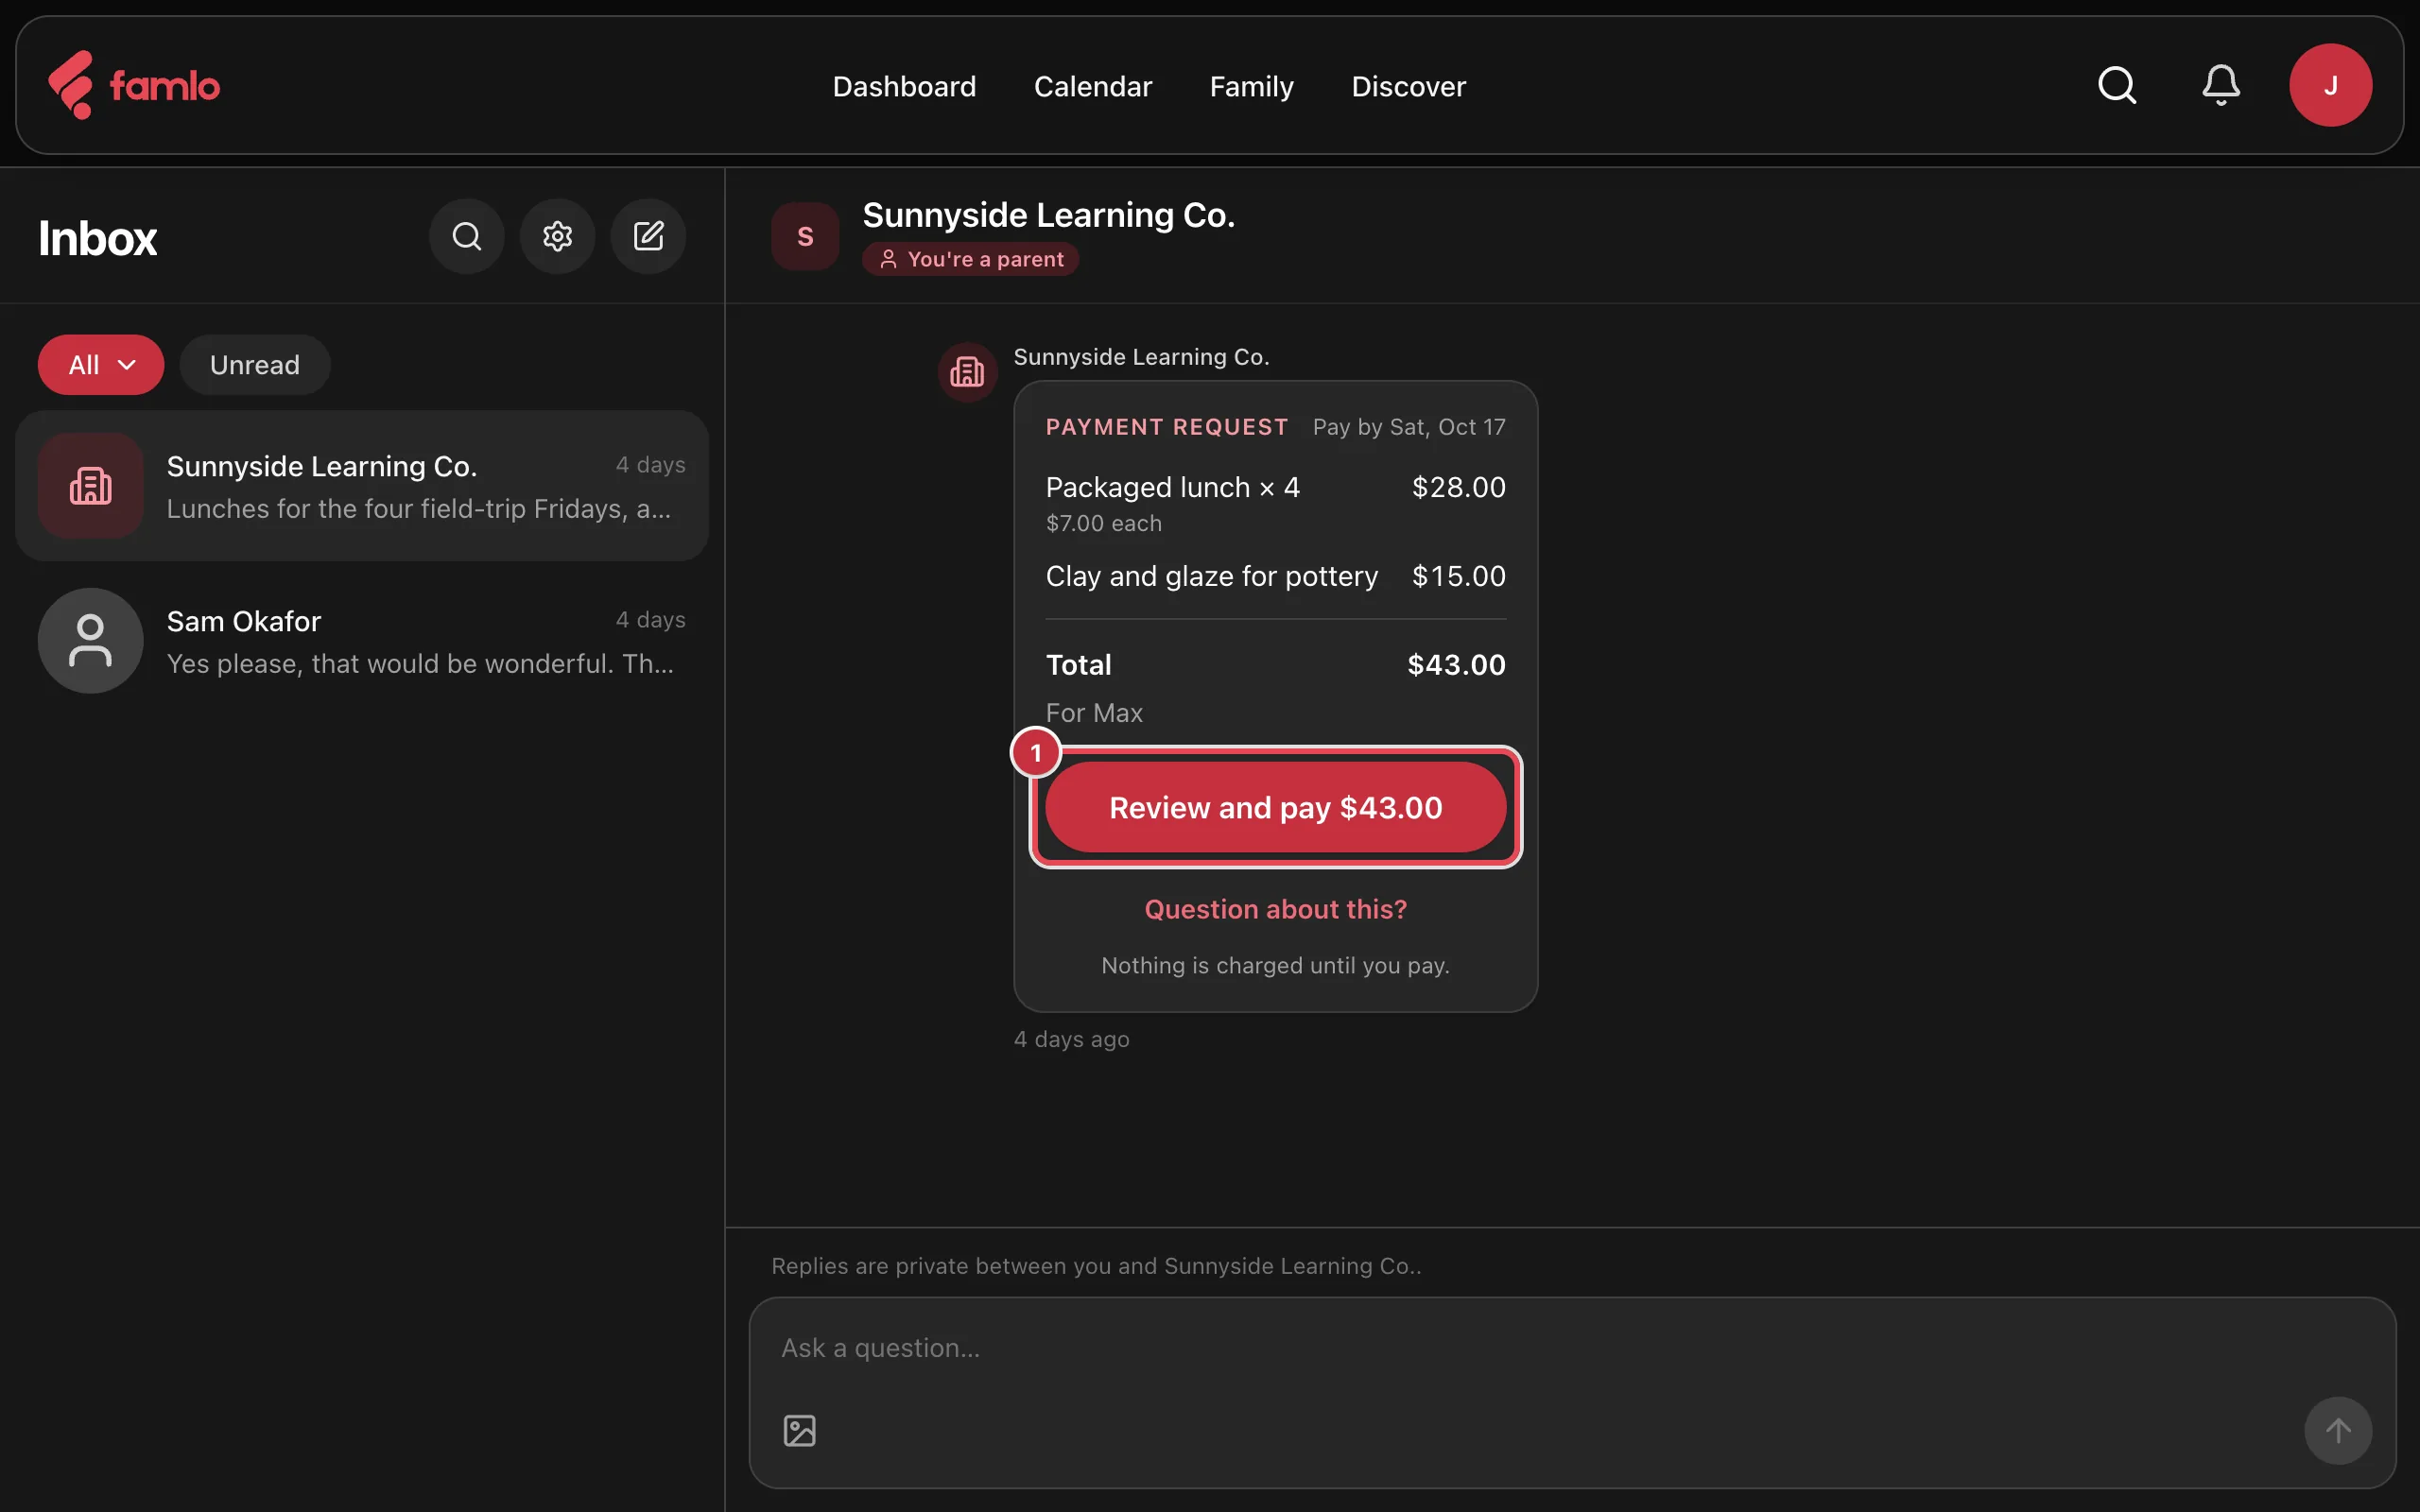Viewport: 2420px width, 1512px height.
Task: Click the PAYMENT REQUEST label
Action: pyautogui.click(x=1167, y=427)
